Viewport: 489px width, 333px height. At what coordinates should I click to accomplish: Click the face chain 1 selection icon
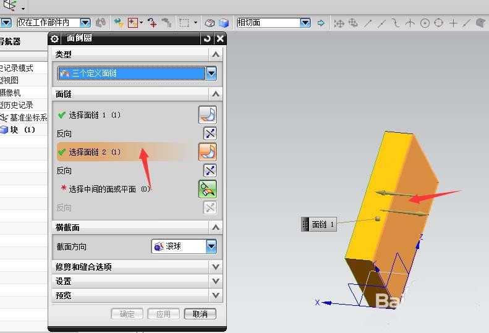(x=208, y=115)
